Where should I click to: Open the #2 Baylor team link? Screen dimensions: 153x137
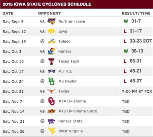tap(68, 81)
